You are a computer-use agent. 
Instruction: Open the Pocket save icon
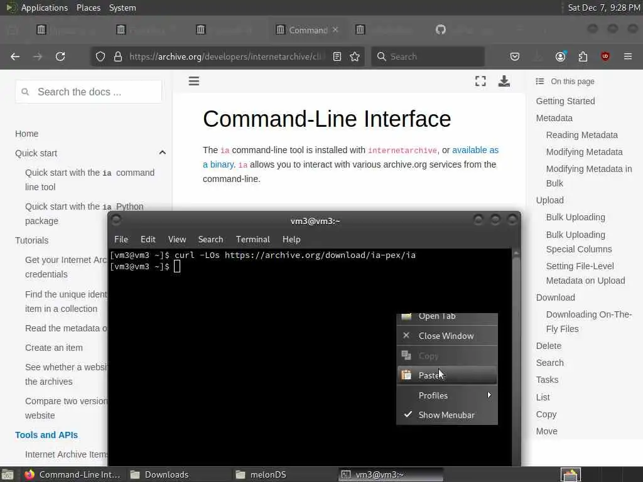tap(515, 56)
